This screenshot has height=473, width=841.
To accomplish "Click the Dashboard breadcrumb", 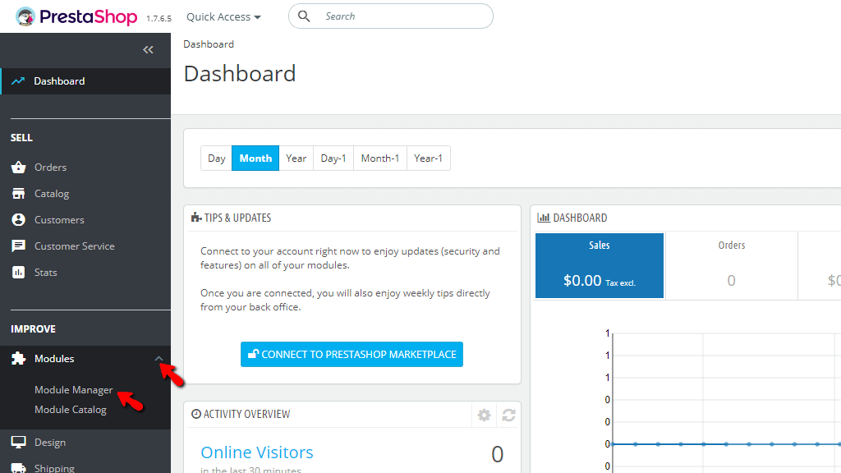I will 209,44.
